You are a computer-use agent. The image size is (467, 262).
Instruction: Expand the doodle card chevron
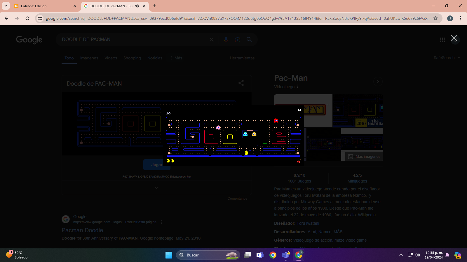[157, 188]
